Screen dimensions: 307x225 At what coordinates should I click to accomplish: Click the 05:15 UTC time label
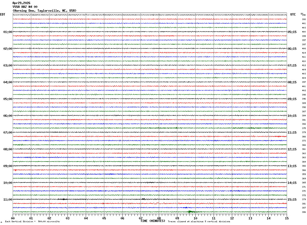292,32
